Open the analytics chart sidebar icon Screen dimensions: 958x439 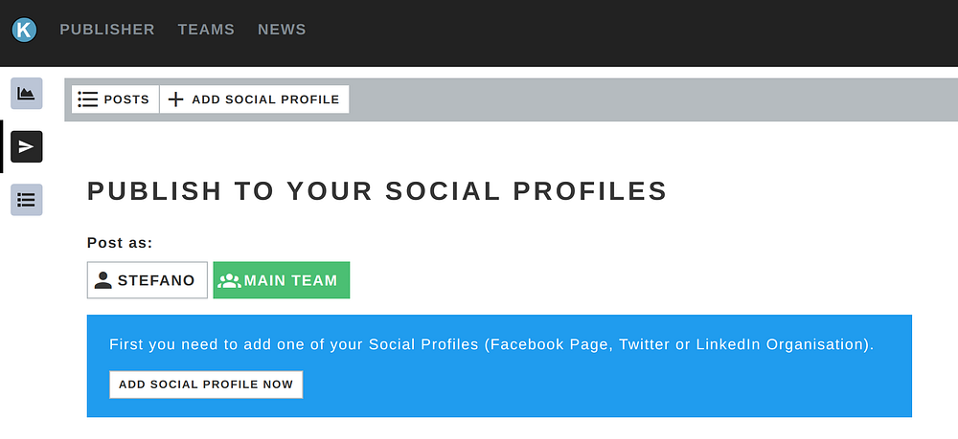pos(27,94)
